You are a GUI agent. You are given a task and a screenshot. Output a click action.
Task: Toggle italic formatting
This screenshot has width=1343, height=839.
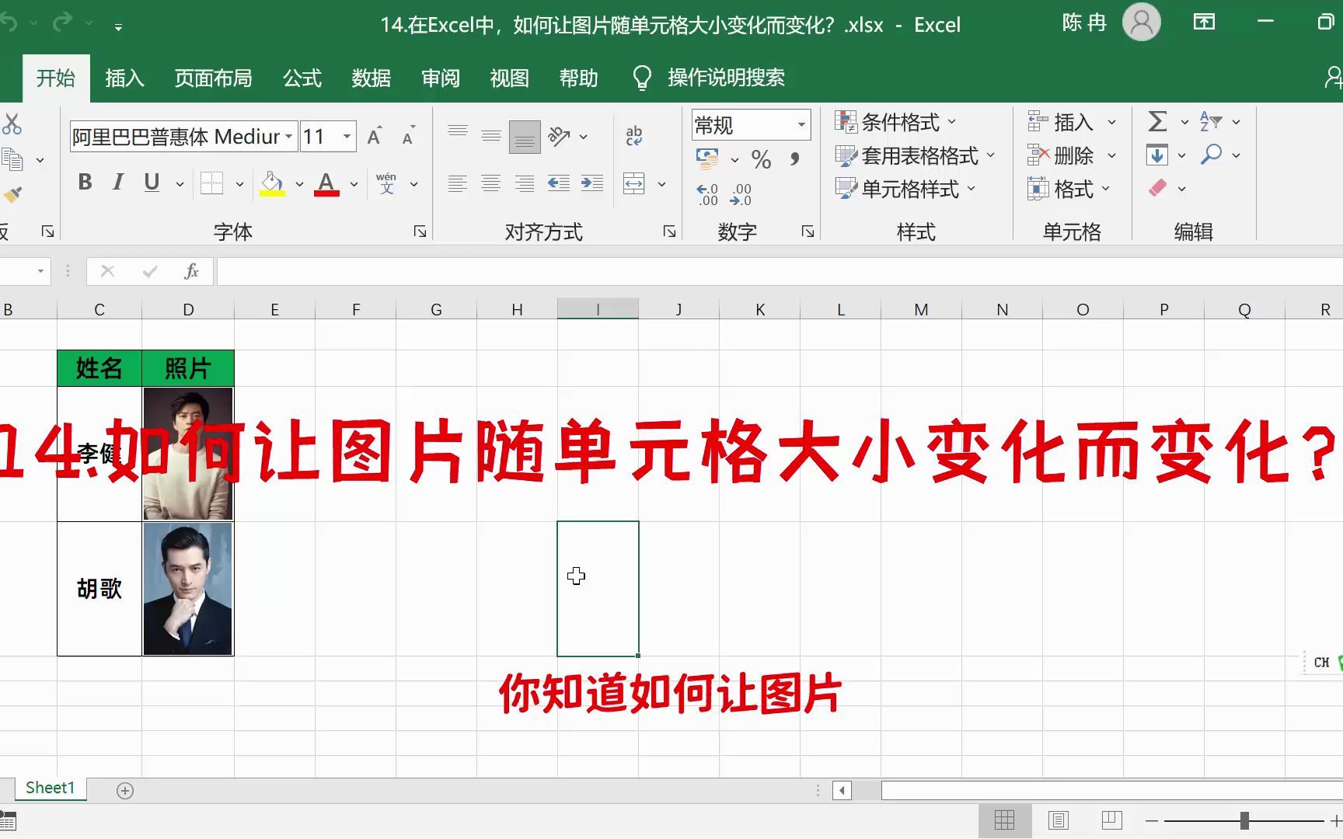coord(117,183)
